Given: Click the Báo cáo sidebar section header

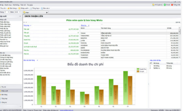Looking at the screenshot, I should [11, 53].
